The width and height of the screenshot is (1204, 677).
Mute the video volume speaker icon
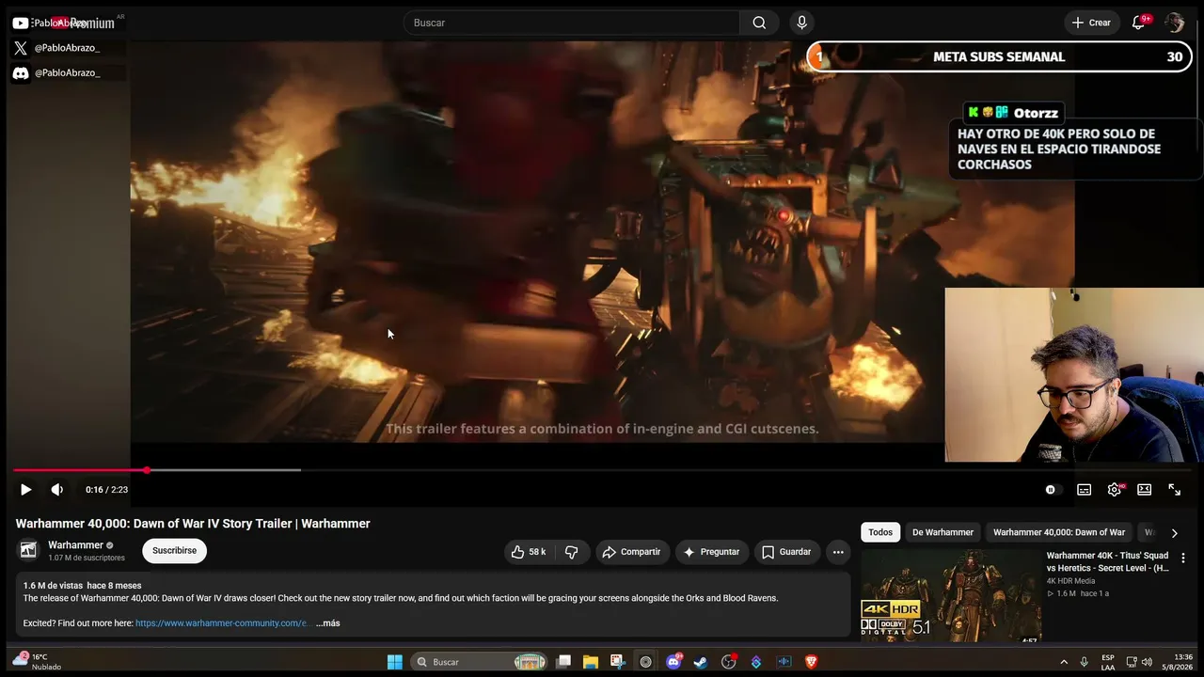tap(57, 490)
